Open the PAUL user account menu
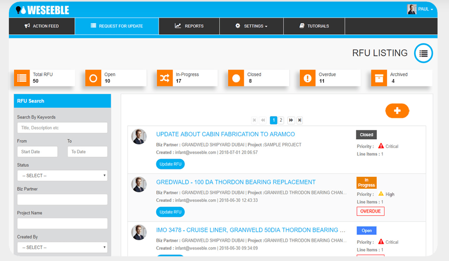This screenshot has width=449, height=261. (x=420, y=9)
